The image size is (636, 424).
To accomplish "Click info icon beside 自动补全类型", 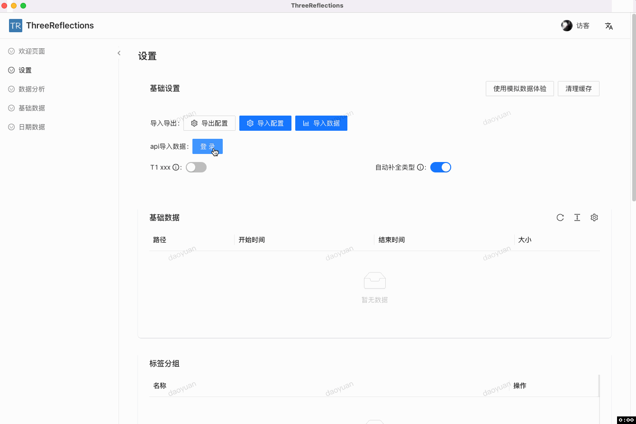I will [420, 167].
